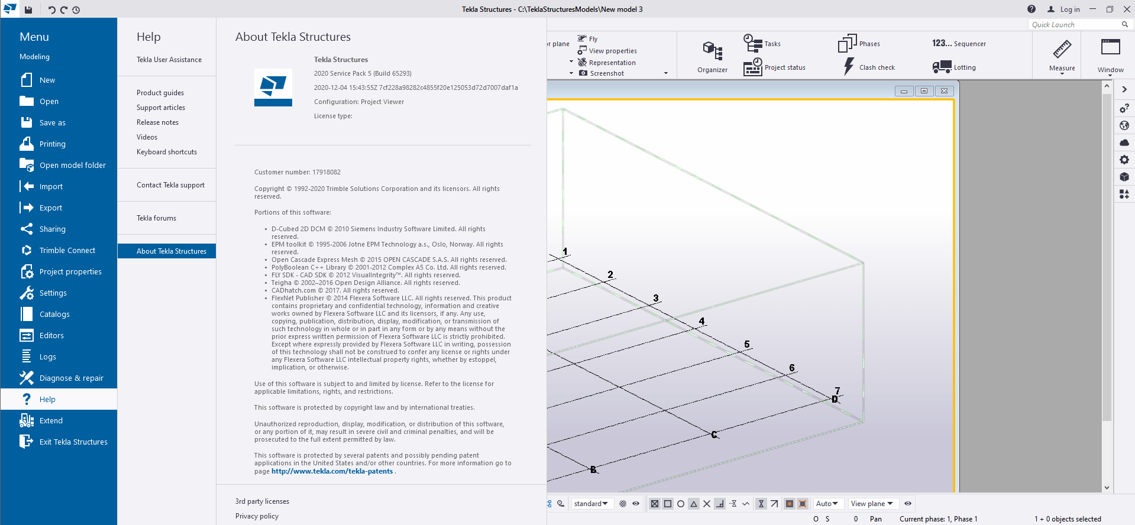Open the tekla-patents hyperlink
This screenshot has width=1135, height=525.
332,471
